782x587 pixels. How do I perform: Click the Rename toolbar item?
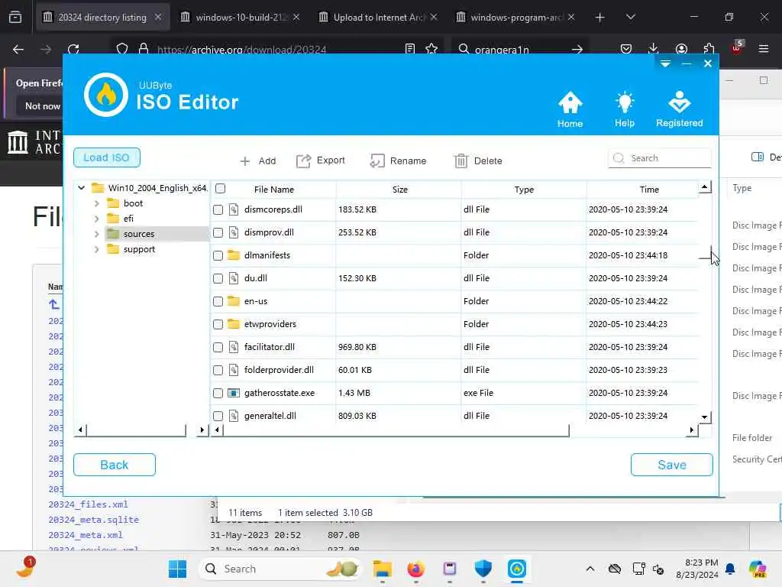click(x=398, y=161)
